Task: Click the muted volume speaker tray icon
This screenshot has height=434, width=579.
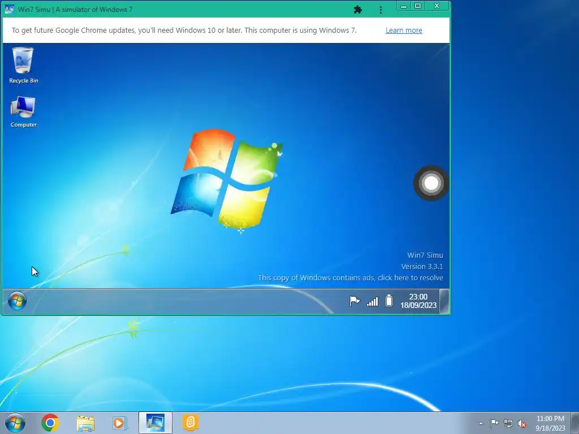Action: (522, 424)
